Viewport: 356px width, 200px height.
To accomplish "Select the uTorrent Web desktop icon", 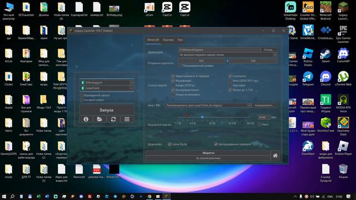I will [x=343, y=78].
